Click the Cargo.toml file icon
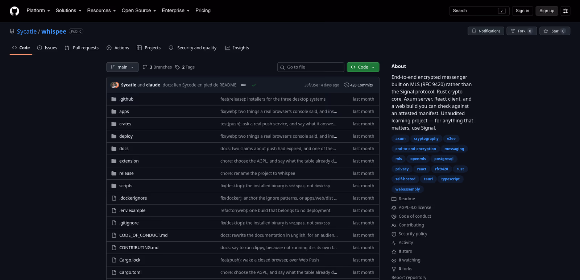The width and height of the screenshot is (580, 280). coord(114,272)
